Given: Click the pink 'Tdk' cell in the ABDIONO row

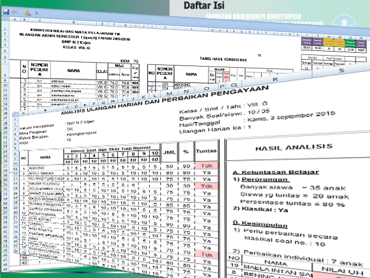Looking at the screenshot, I should coord(207,166).
